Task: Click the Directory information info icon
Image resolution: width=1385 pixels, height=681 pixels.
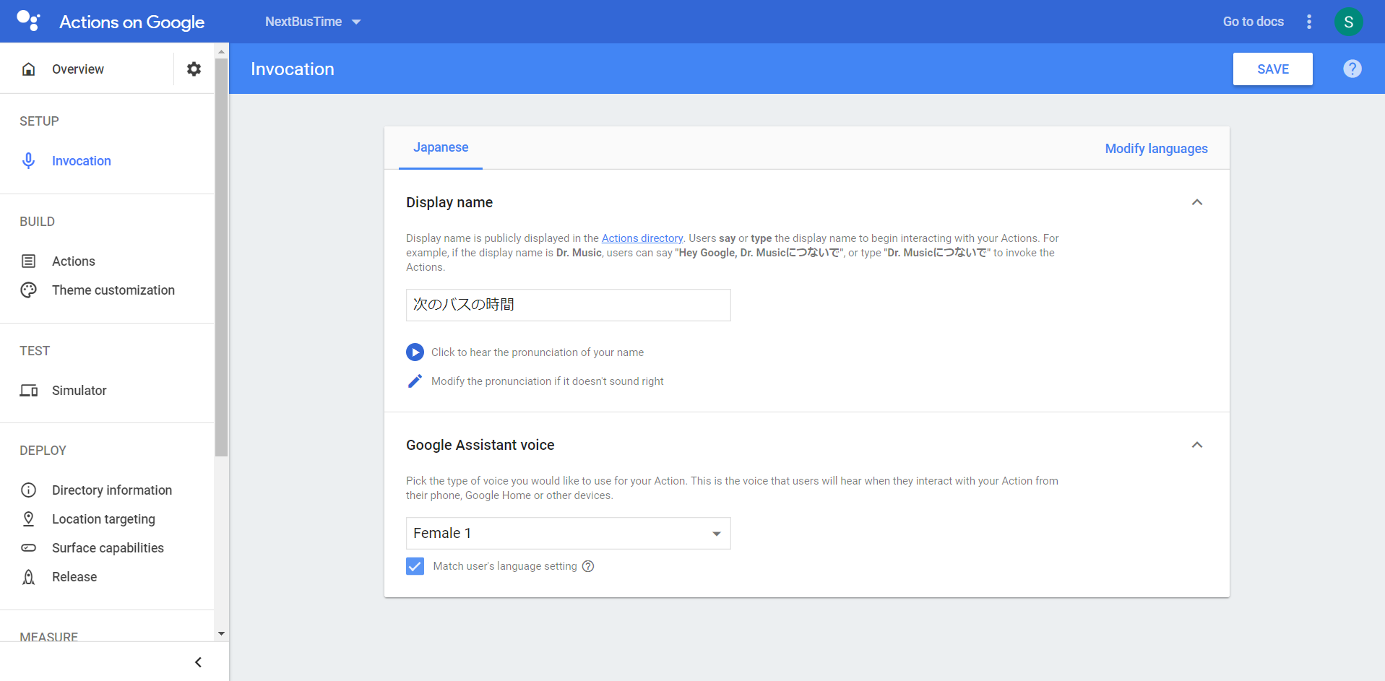Action: tap(29, 490)
